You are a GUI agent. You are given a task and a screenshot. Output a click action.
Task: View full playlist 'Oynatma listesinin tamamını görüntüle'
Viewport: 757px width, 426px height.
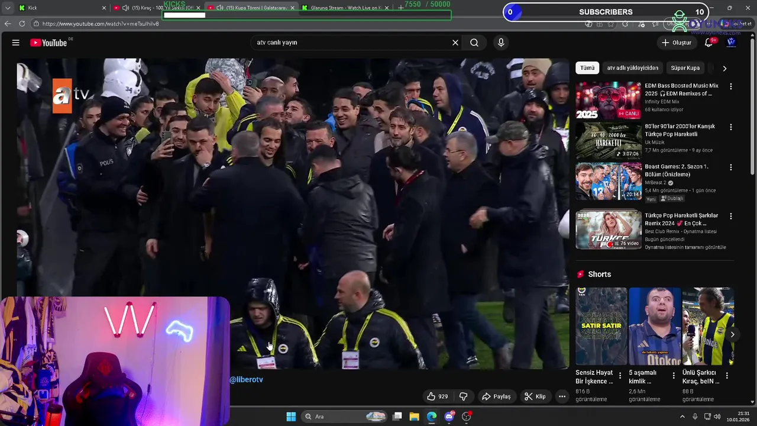click(x=685, y=247)
